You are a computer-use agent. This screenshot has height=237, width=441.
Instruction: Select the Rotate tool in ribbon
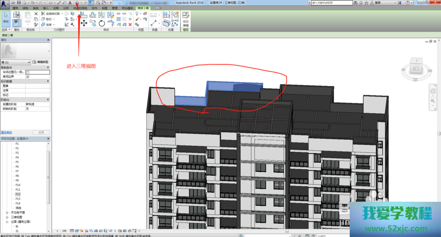[102, 23]
